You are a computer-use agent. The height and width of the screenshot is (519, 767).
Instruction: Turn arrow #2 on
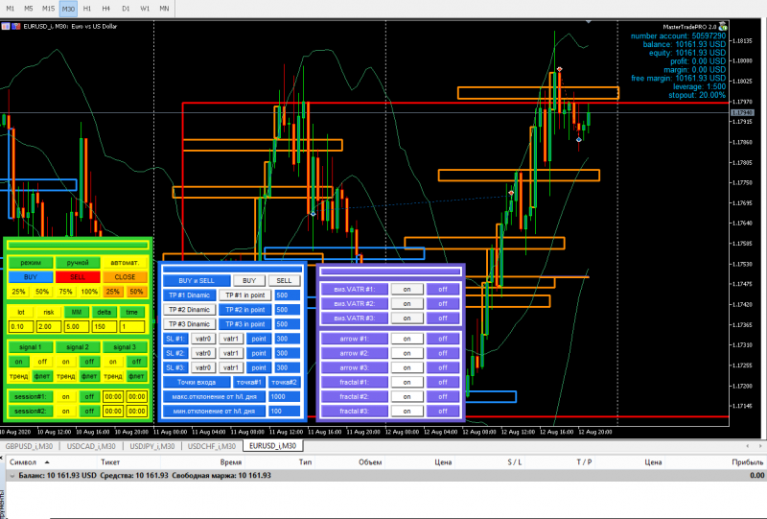pos(407,353)
